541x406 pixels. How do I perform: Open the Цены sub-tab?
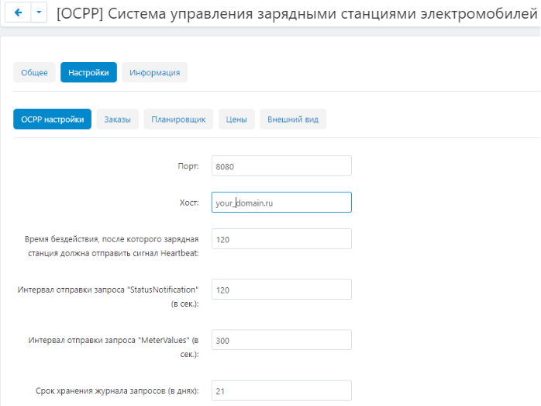pos(236,120)
